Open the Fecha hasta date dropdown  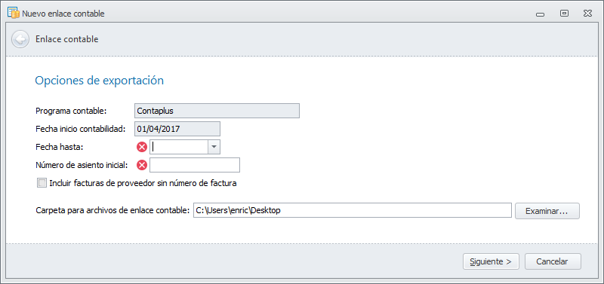[x=214, y=147]
